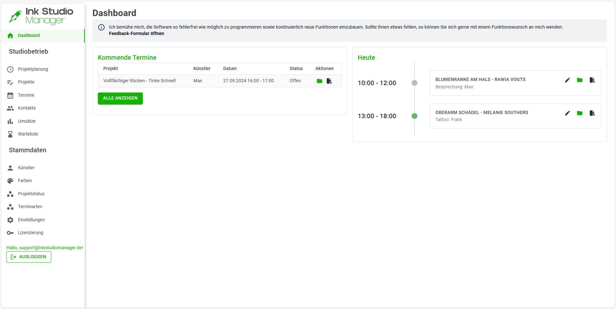The image size is (616, 309).
Task: Click the grey timeline dot at 10:00 - 12:00
Action: (x=415, y=83)
